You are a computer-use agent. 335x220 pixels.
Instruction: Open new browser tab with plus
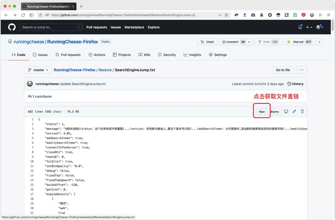pyautogui.click(x=81, y=7)
